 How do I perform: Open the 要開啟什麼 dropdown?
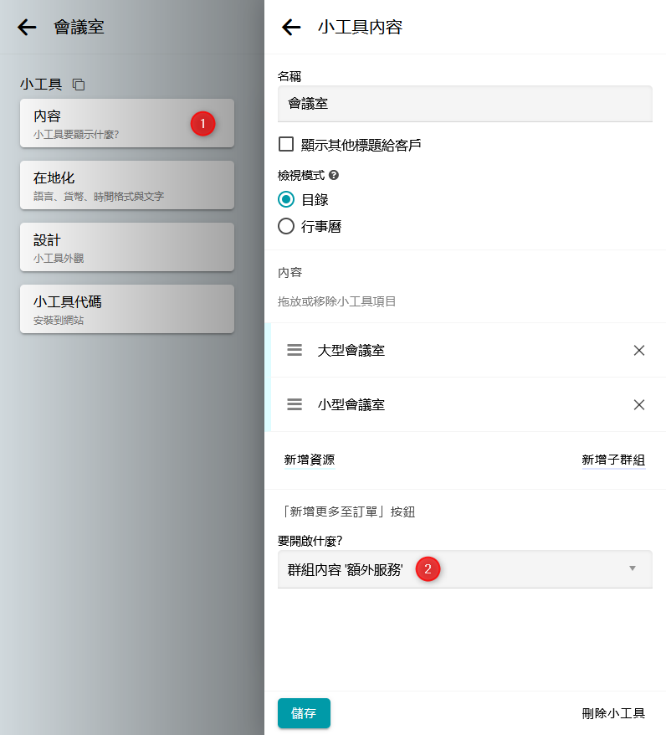[x=464, y=569]
